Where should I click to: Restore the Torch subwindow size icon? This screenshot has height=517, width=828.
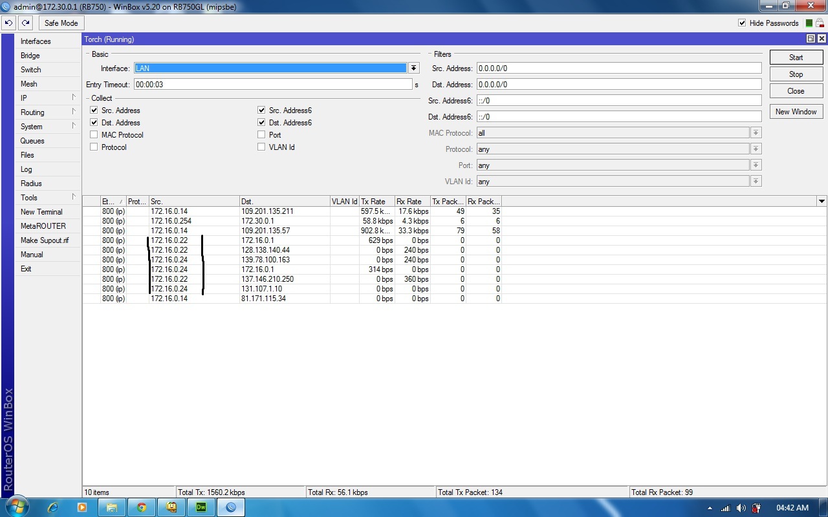[811, 39]
